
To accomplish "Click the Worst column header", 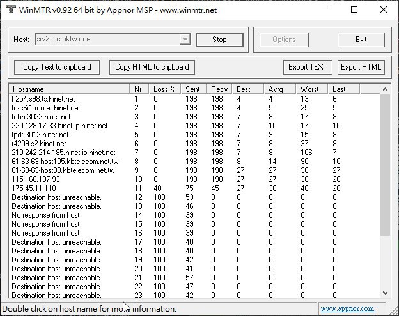I will (312, 89).
